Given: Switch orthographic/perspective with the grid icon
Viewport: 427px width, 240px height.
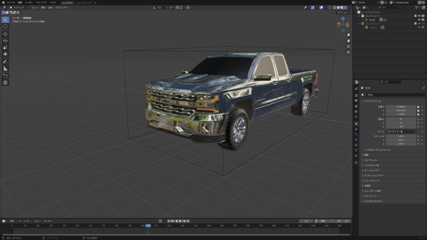Looking at the screenshot, I should (348, 52).
